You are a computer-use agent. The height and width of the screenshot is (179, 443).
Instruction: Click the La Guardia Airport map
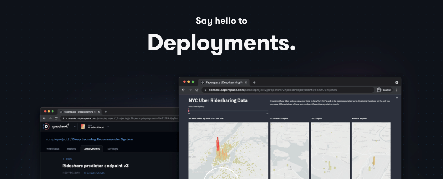click(290, 150)
